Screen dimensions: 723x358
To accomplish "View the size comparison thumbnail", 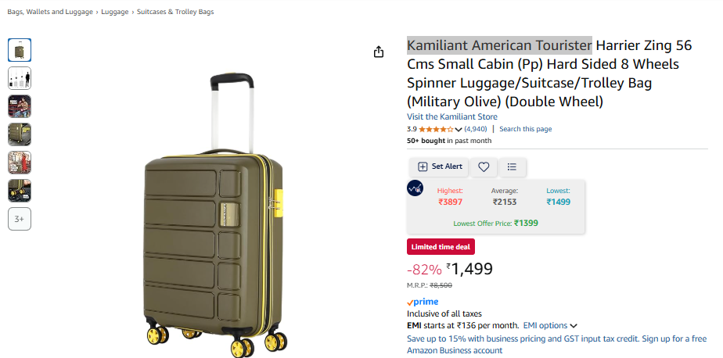I will (20, 78).
